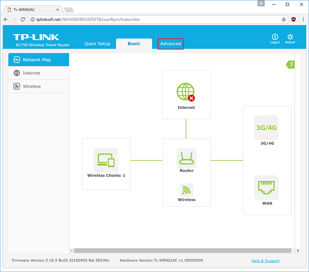
Task: Open the Chrome three-dot menu
Action: click(303, 19)
